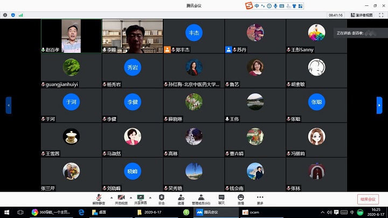Go to previous page of participants
This screenshot has height=218, width=388.
9,105
